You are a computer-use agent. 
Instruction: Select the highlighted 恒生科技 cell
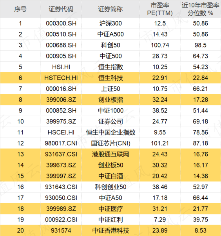pos(110,78)
